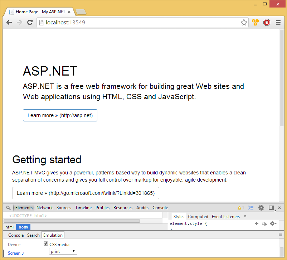Viewport: 287px width, 260px height.
Task: Reload the localhost page
Action: [30, 22]
